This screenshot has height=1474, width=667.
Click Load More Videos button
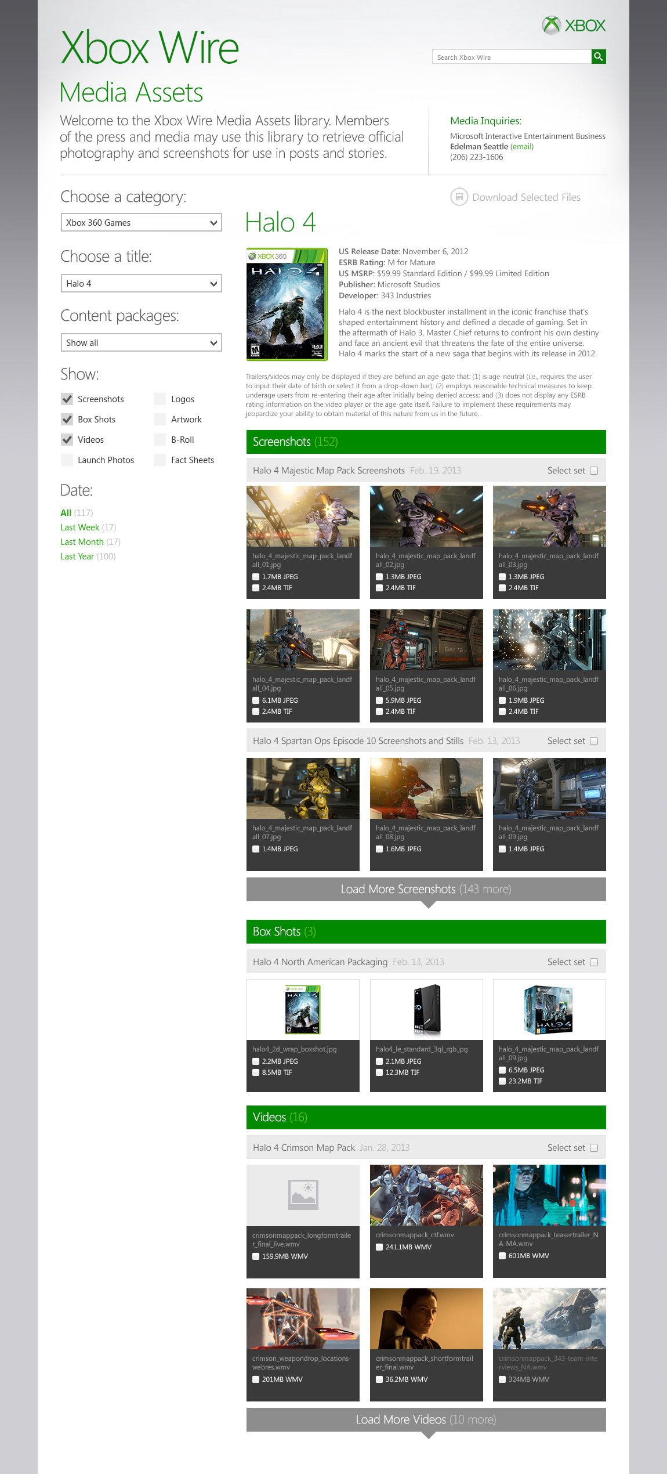[426, 1419]
